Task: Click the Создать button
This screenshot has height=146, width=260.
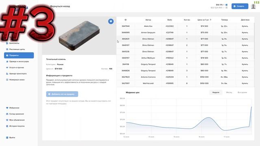Action: point(240,6)
